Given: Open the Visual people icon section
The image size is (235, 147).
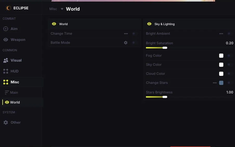Looking at the screenshot, I should click(x=6, y=60).
